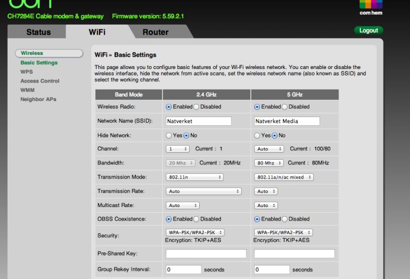Switch to the WiFi tab
Screen dimensions: 410x279
coord(97,32)
